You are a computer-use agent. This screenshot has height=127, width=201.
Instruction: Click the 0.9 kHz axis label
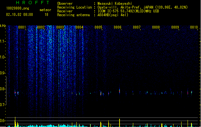[3, 73]
